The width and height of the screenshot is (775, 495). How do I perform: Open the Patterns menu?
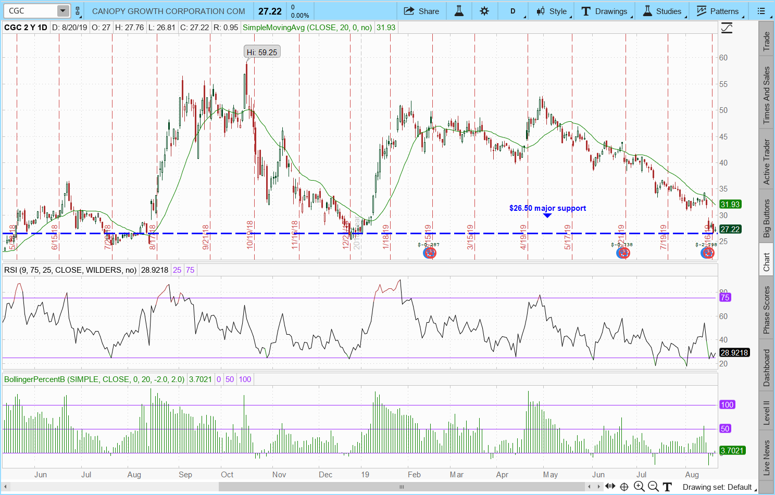click(x=718, y=11)
